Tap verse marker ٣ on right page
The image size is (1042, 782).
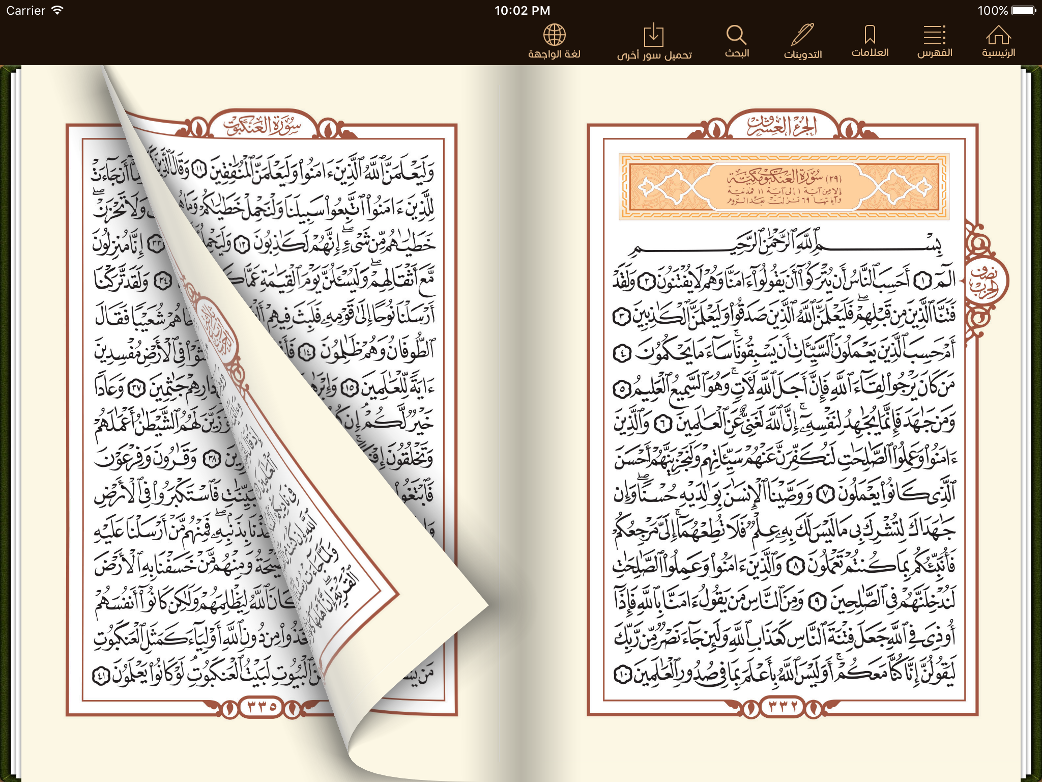pos(622,316)
